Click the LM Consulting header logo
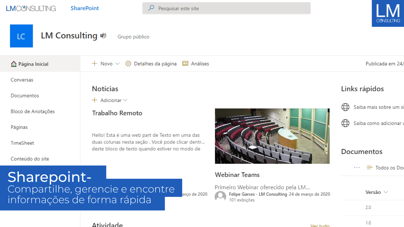This screenshot has width=404, height=227. [x=31, y=8]
